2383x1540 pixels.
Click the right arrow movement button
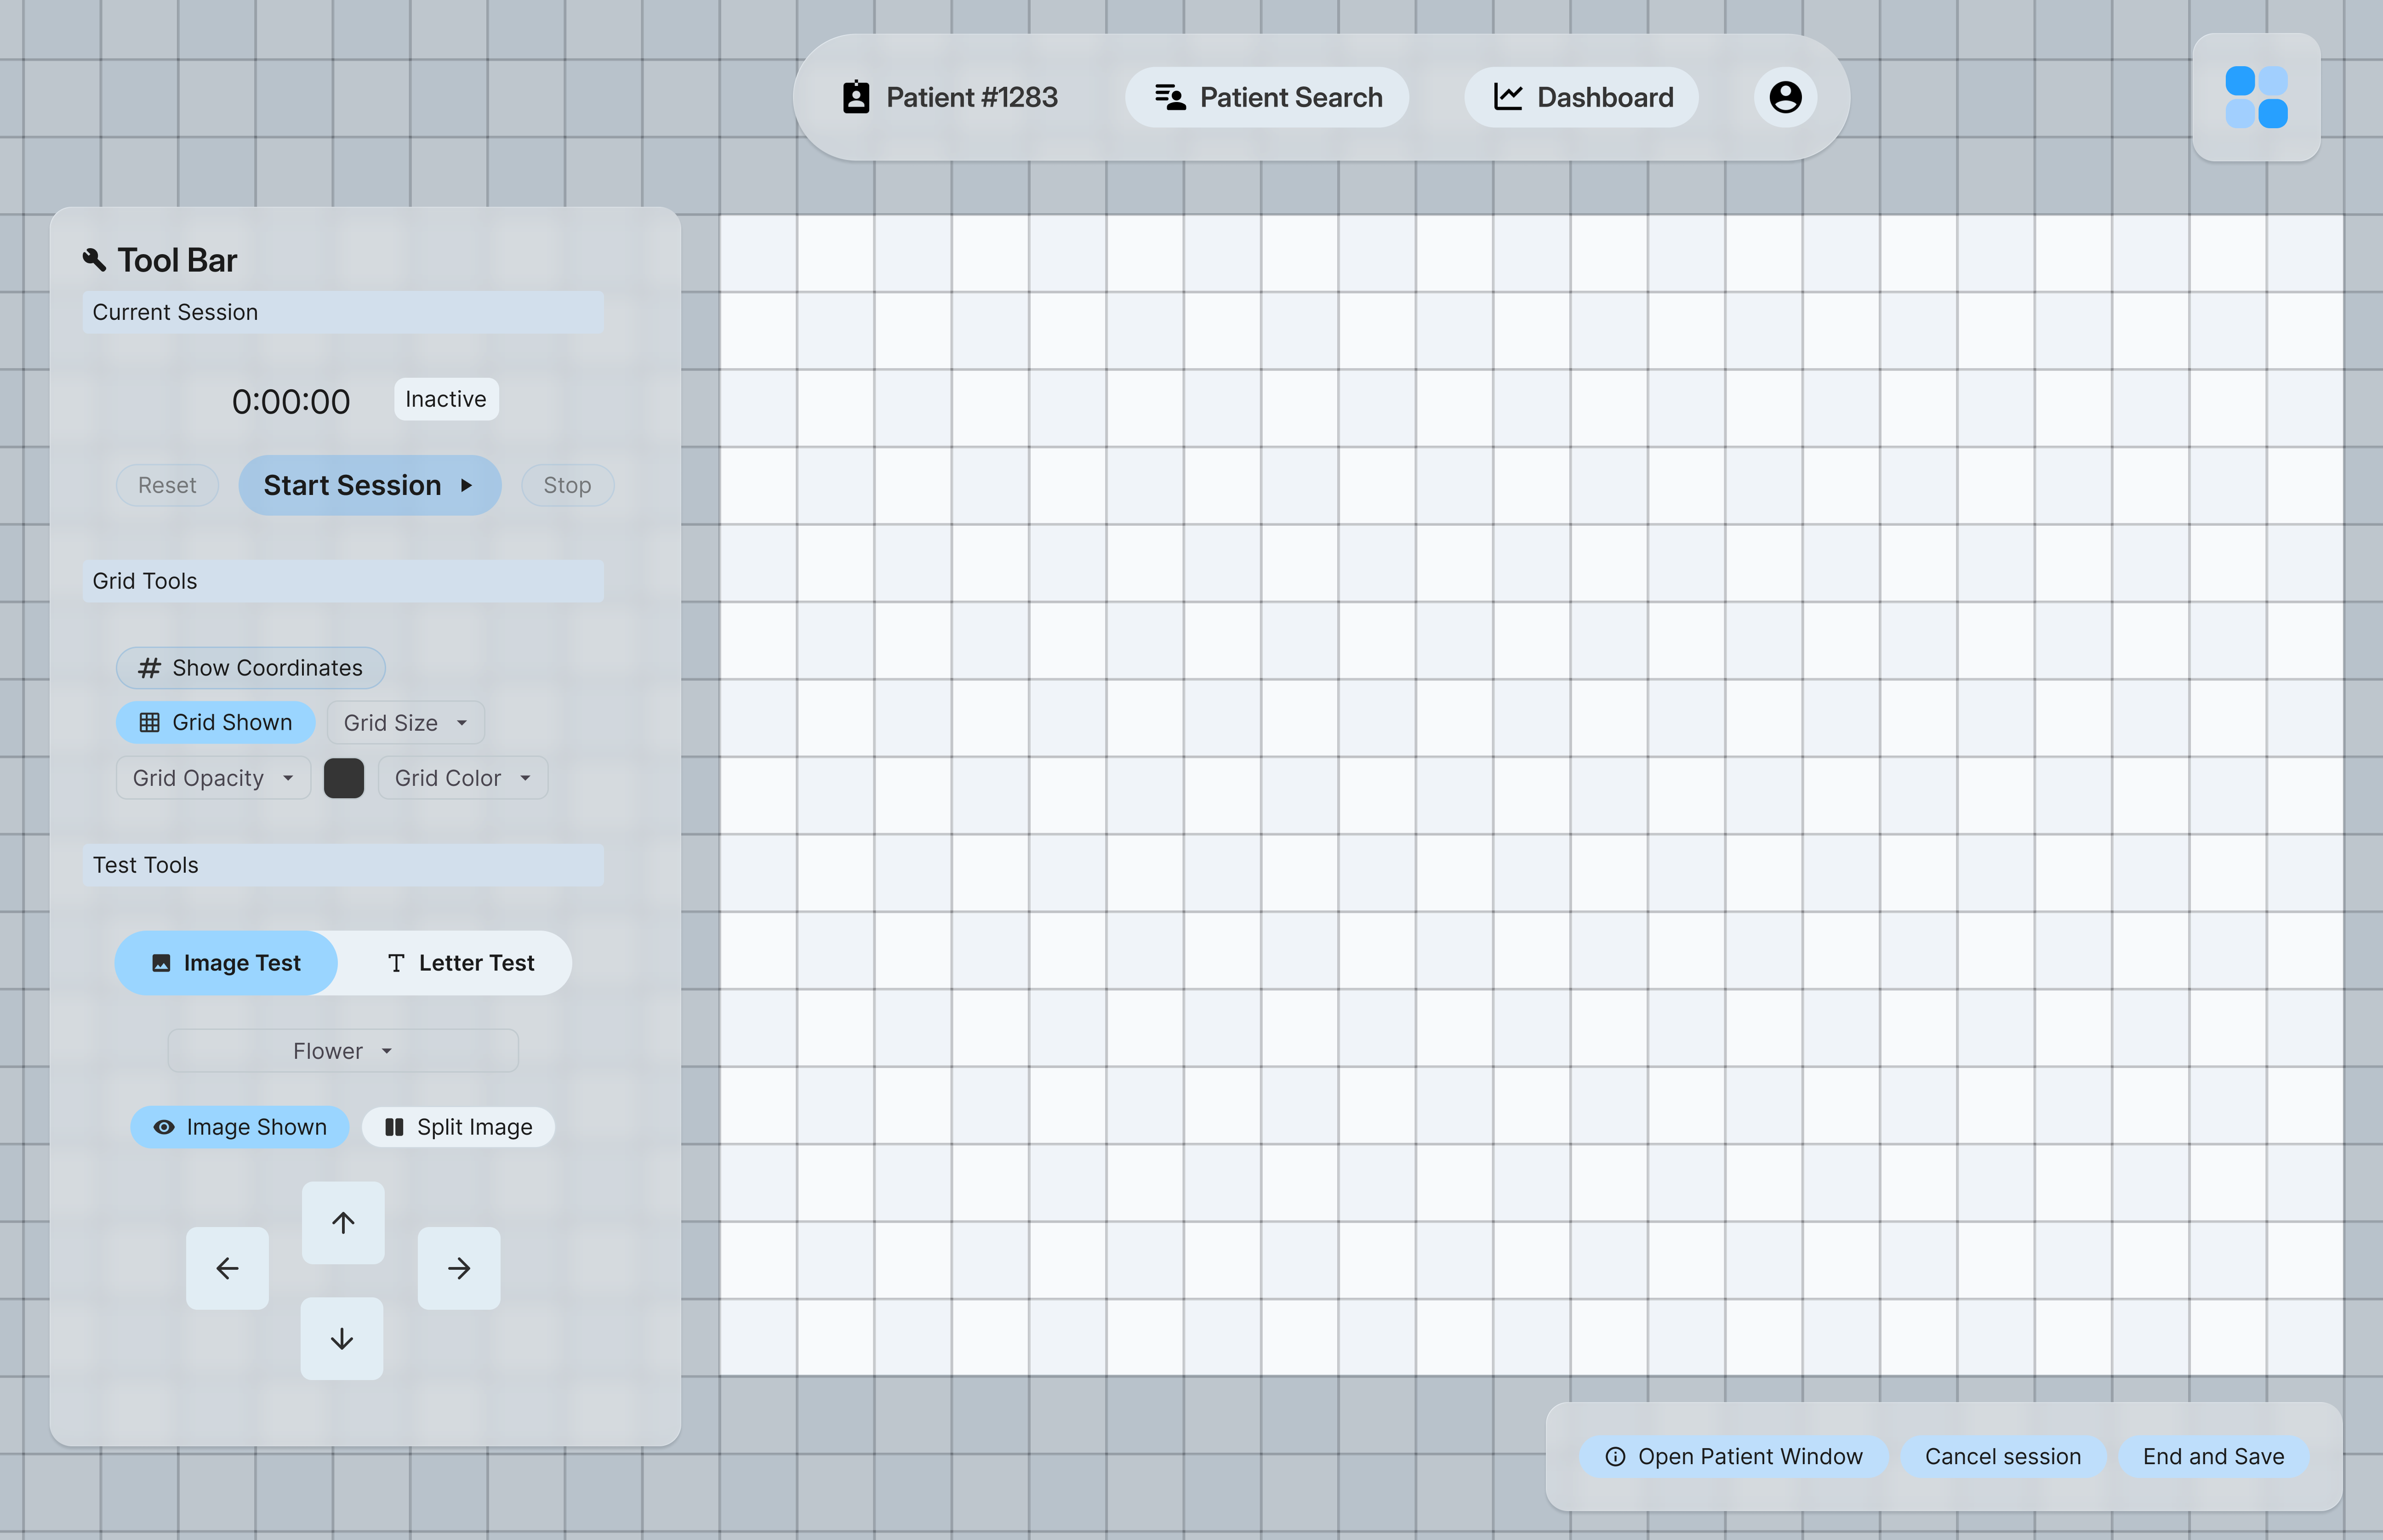[459, 1268]
